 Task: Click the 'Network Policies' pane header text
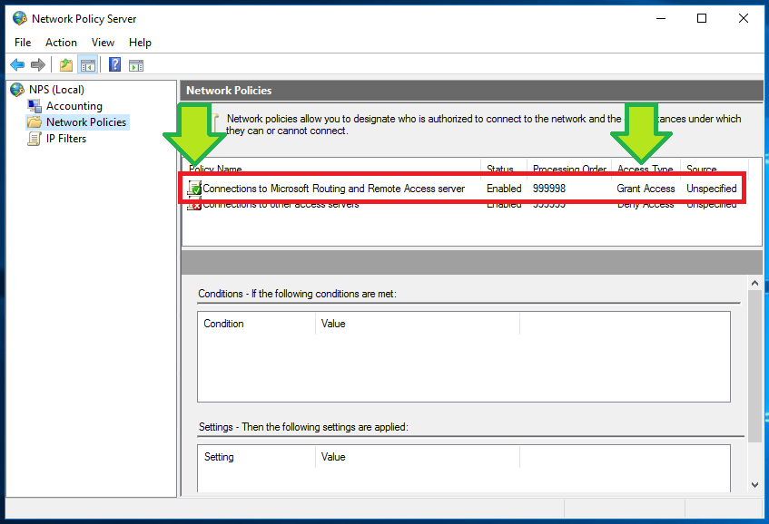pyautogui.click(x=229, y=91)
